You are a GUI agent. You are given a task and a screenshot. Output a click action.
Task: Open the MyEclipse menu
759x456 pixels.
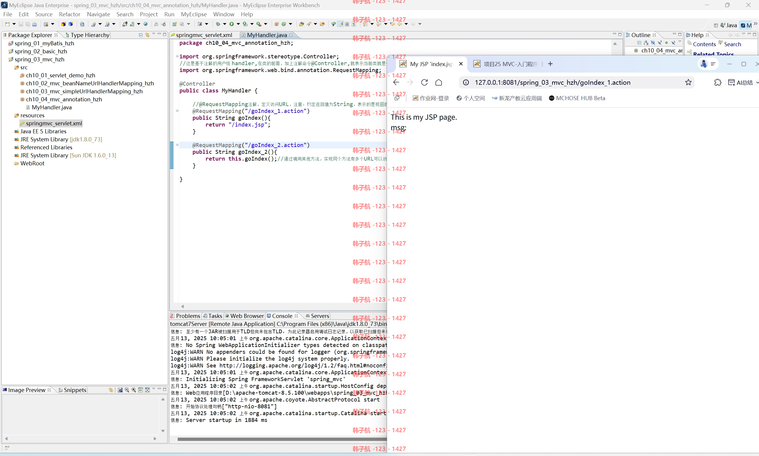click(194, 14)
